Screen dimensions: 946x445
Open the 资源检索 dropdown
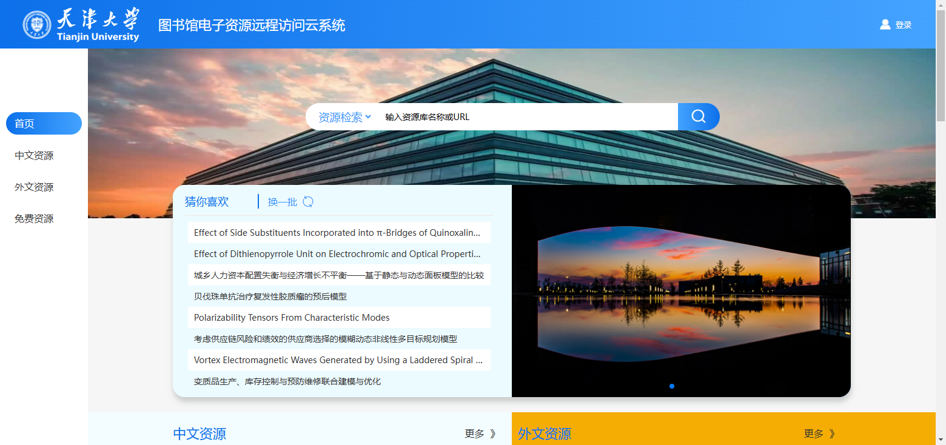coord(343,116)
